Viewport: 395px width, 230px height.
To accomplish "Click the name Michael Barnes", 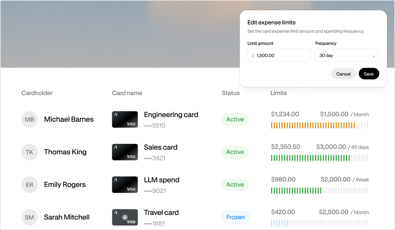I will click(x=69, y=119).
